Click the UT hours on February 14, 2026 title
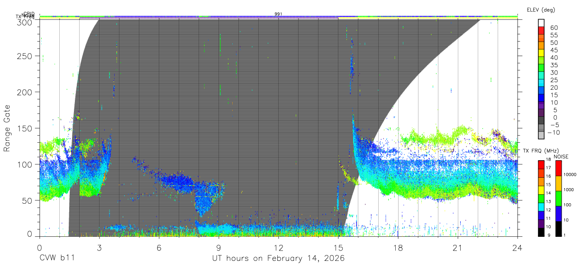The width and height of the screenshot is (582, 268). pos(278,258)
